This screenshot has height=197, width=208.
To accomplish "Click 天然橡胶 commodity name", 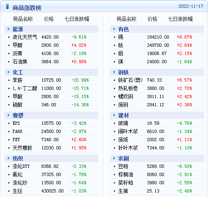I will point(22,148).
